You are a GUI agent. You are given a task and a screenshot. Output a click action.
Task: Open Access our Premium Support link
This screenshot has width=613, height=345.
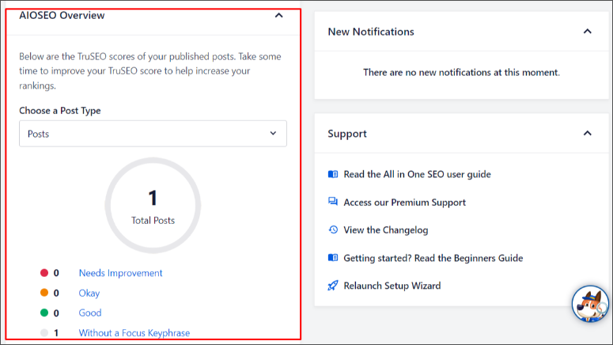(x=405, y=203)
